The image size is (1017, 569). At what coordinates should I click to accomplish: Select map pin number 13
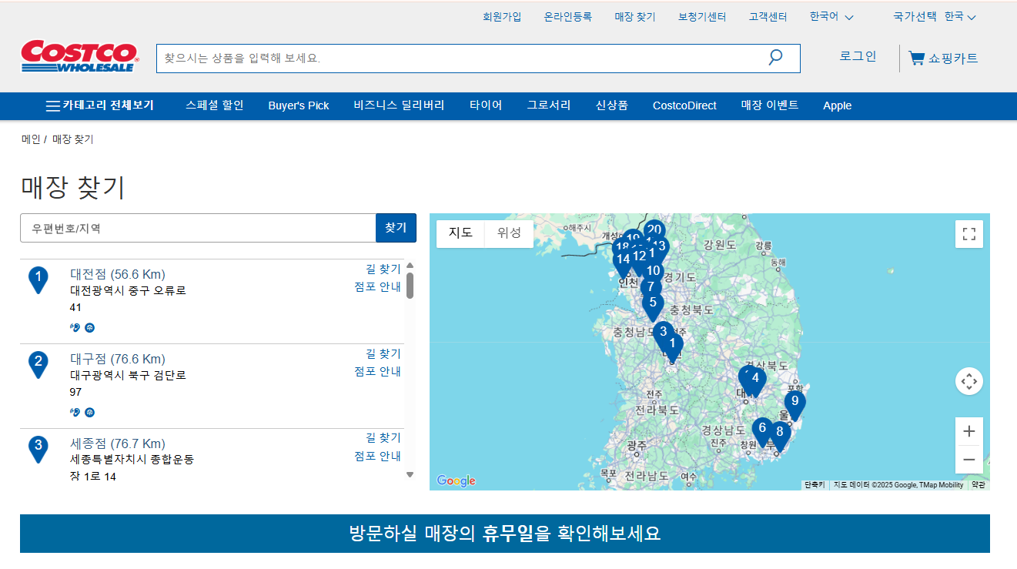pyautogui.click(x=661, y=246)
